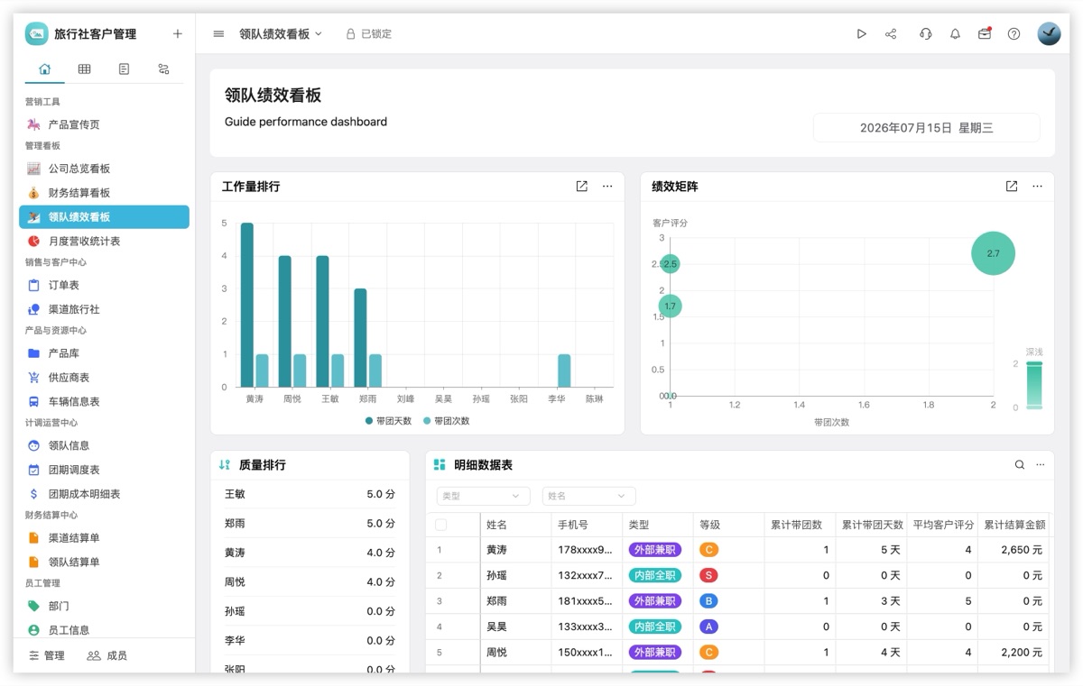Open the home tab icon

coord(45,69)
